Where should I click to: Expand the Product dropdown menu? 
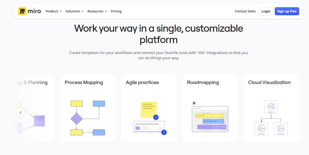(54, 11)
